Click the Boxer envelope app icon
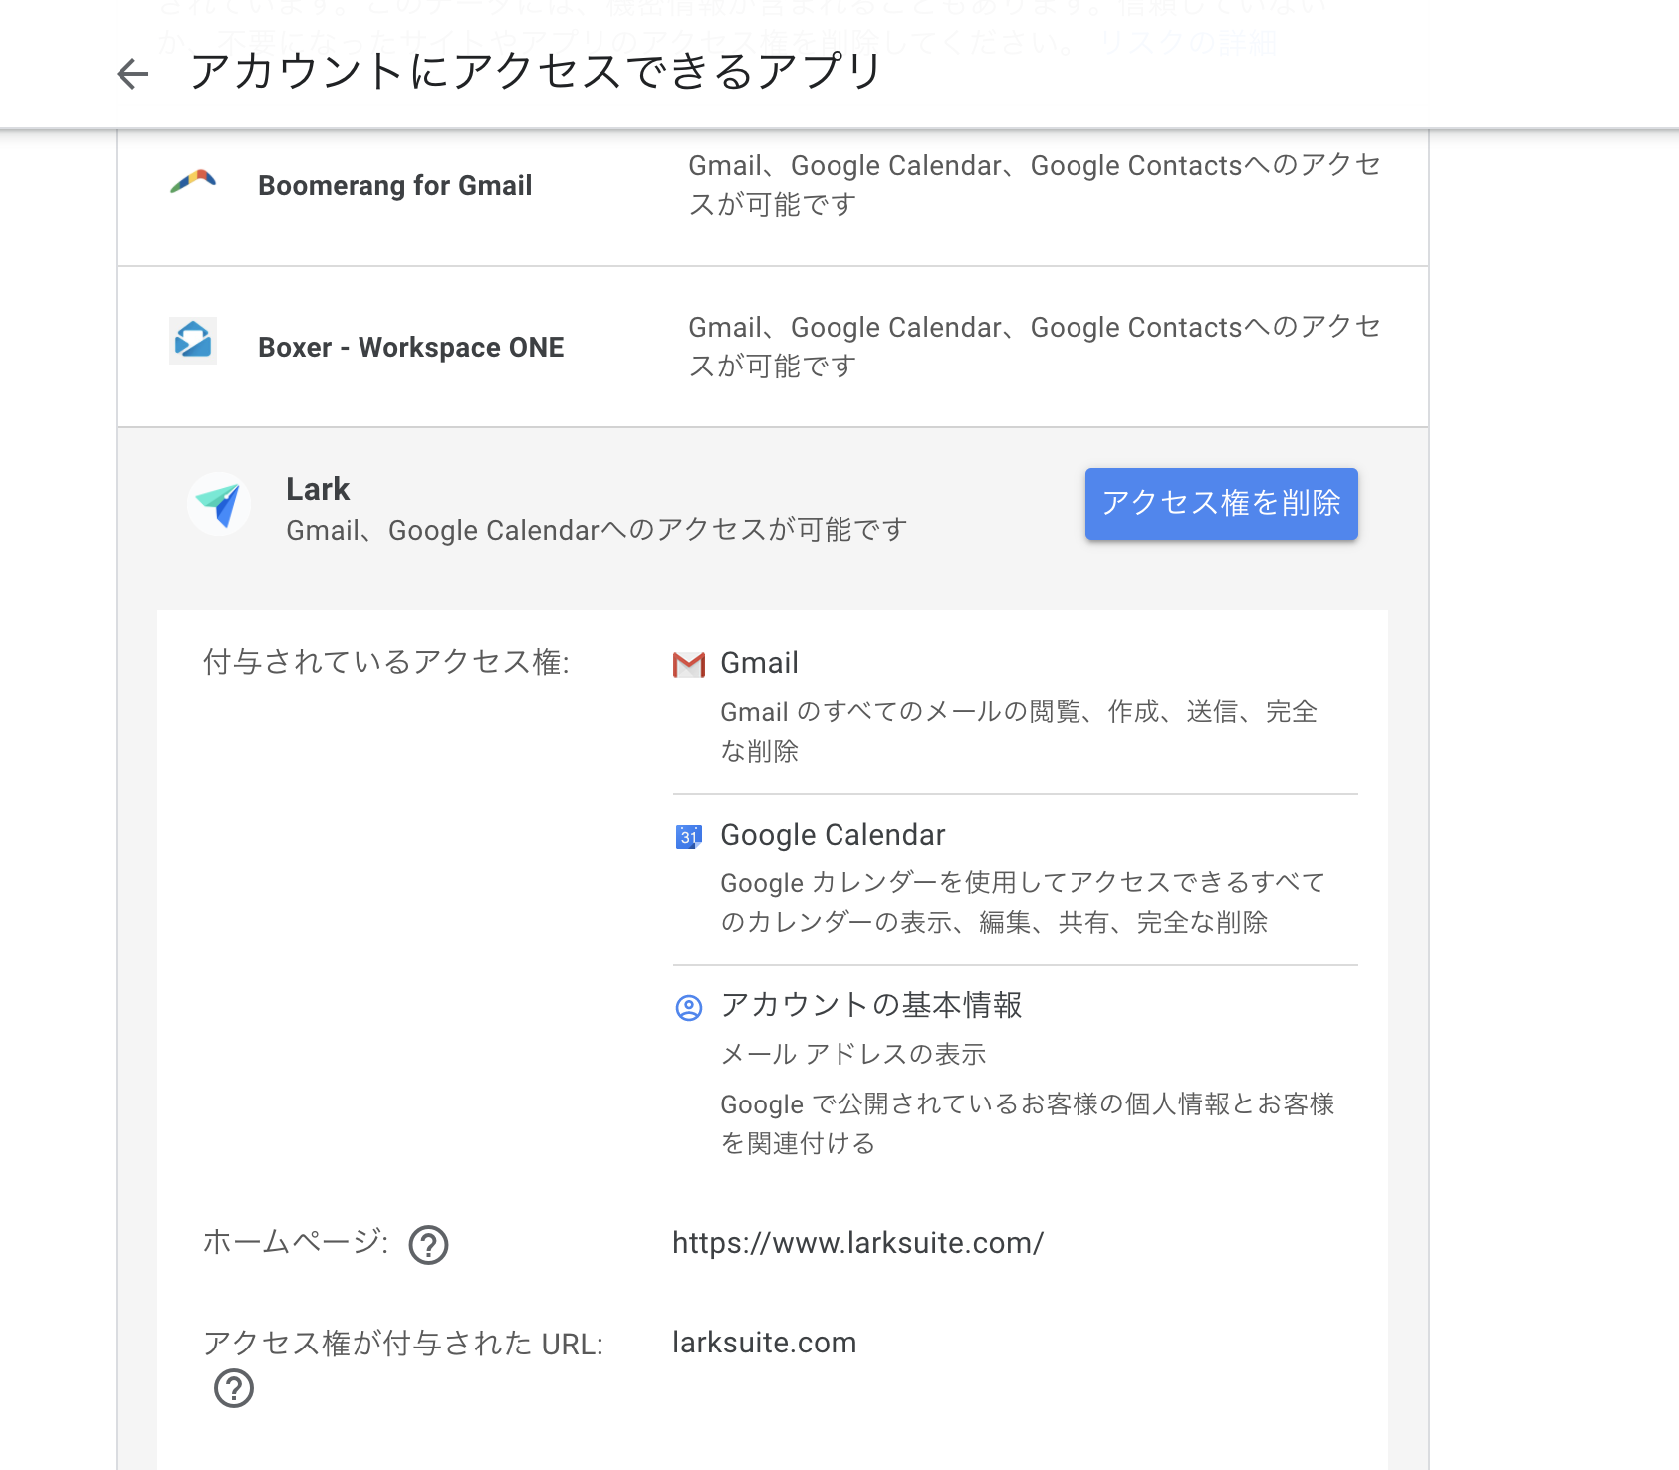Viewport: 1679px width, 1470px height. [x=193, y=342]
